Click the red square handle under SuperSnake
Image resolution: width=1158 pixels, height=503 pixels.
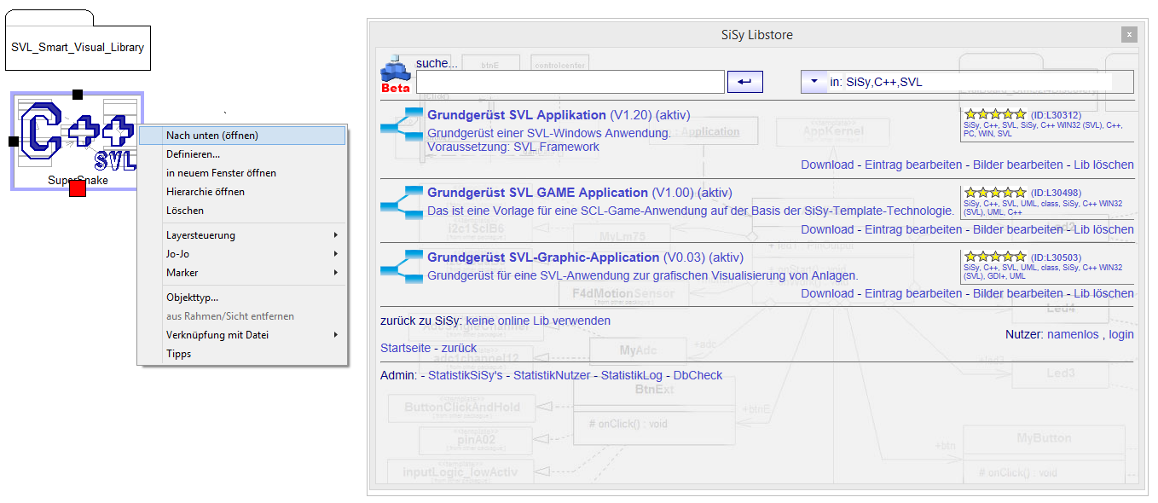[x=78, y=188]
